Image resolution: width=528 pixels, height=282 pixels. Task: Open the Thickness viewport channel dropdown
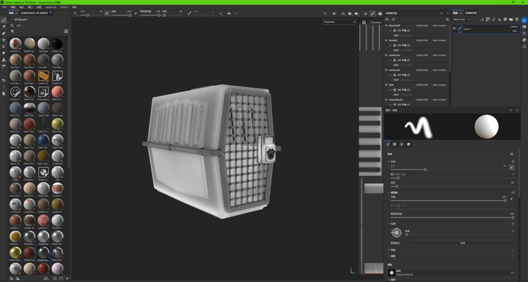tap(339, 22)
